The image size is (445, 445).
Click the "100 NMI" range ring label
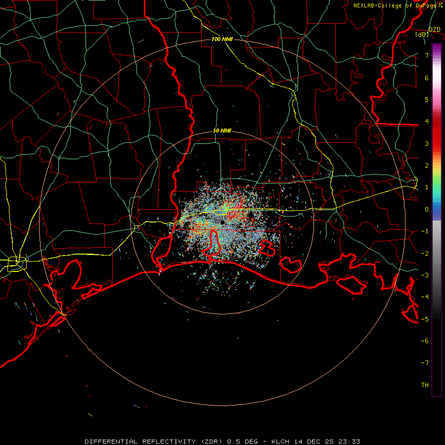(222, 39)
